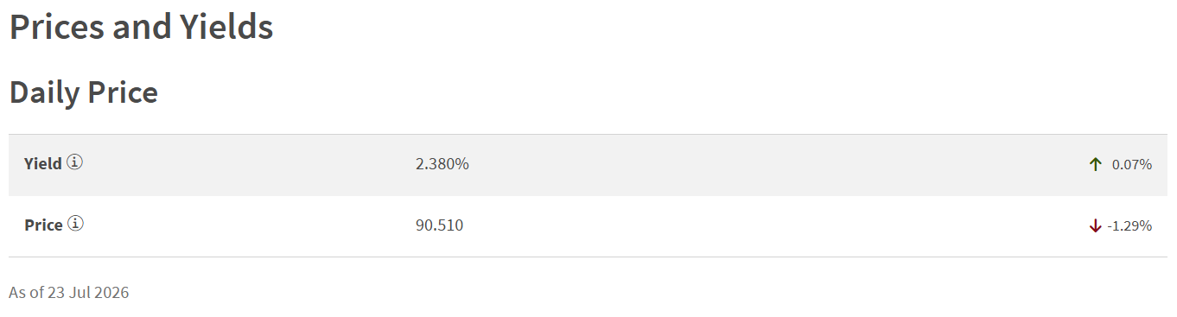Select the Yield row label
This screenshot has height=317, width=1177.
pyautogui.click(x=43, y=163)
